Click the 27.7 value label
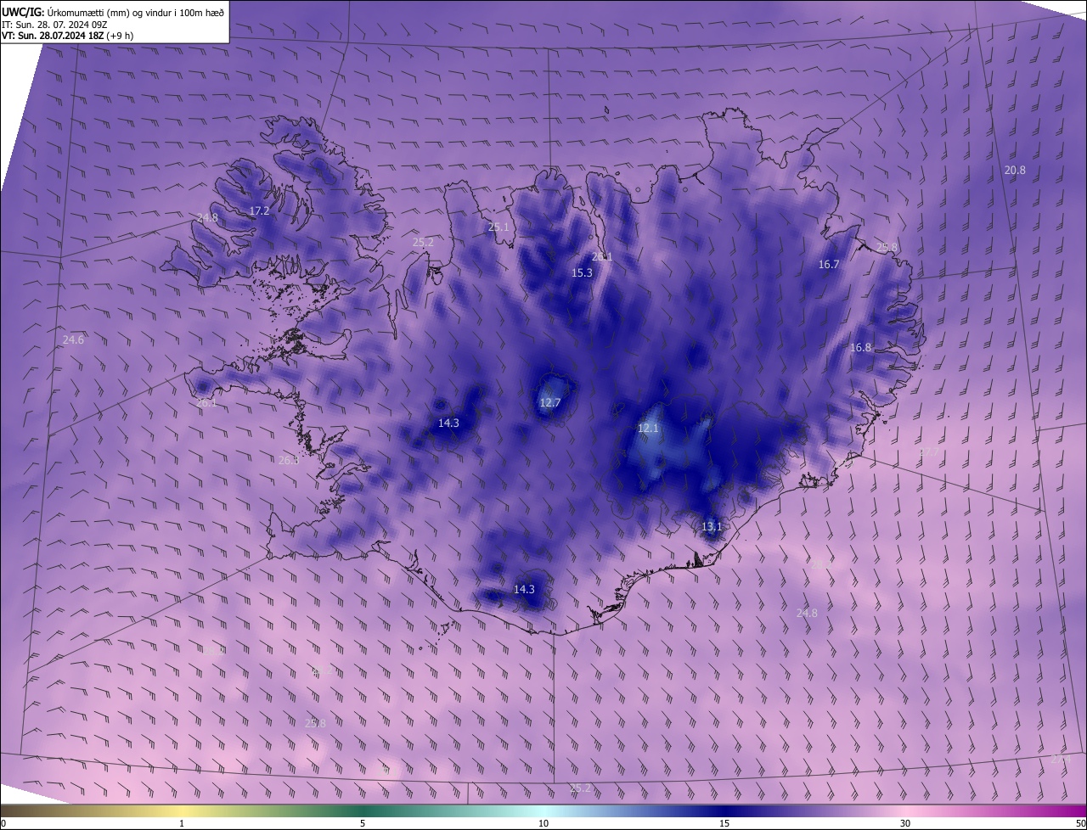Image resolution: width=1087 pixels, height=830 pixels. click(930, 451)
